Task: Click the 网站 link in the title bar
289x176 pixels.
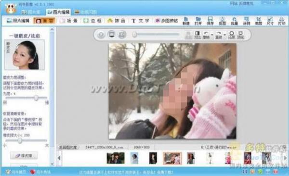Action: click(234, 3)
